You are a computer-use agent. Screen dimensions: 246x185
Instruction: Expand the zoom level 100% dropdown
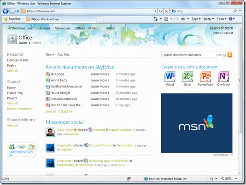point(236,179)
